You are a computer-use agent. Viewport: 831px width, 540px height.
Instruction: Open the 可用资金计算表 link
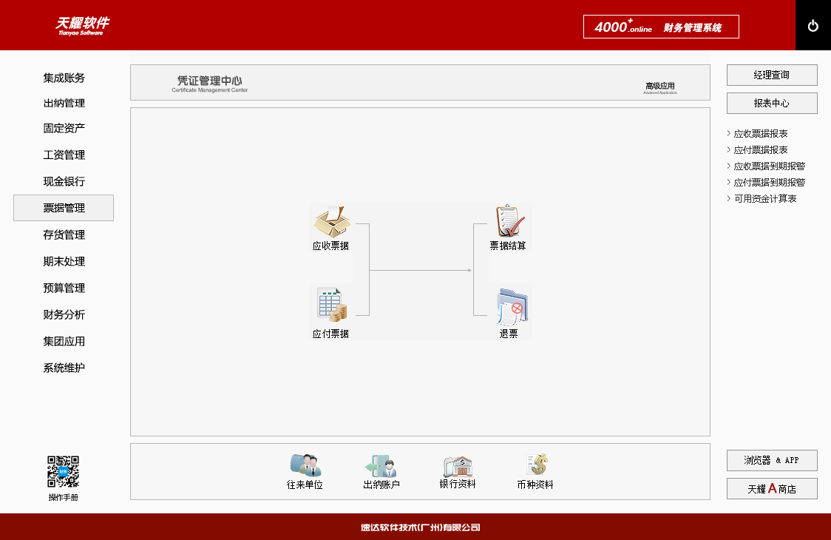(764, 199)
